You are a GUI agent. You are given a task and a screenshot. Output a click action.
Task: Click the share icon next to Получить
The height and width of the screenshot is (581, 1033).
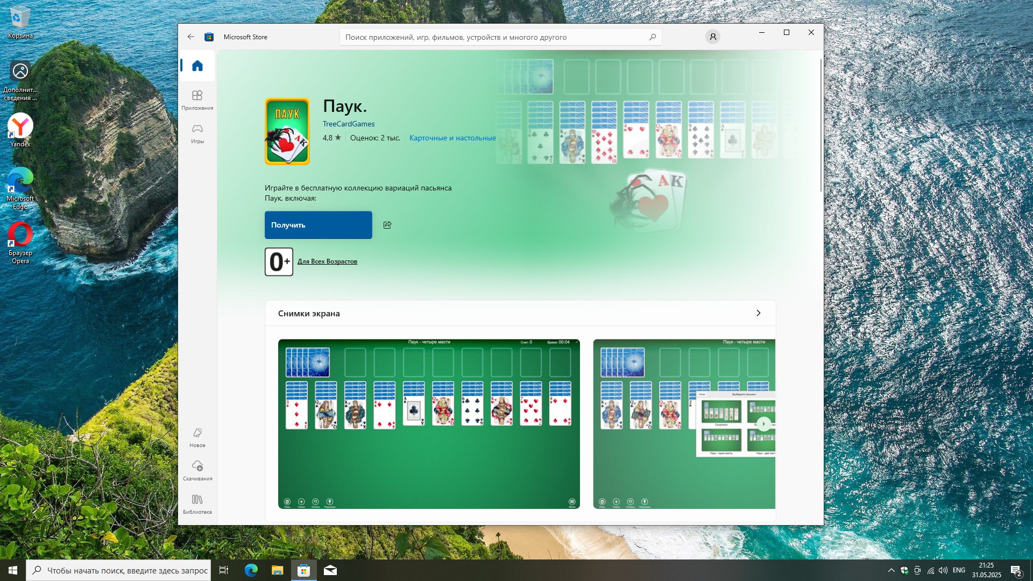[x=387, y=225]
